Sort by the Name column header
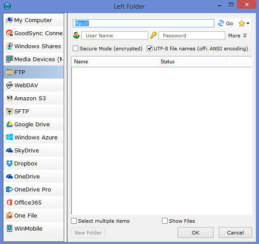259x244 pixels. pos(115,62)
